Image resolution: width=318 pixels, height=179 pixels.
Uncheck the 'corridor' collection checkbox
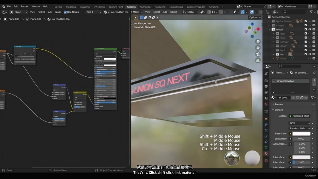306,42
